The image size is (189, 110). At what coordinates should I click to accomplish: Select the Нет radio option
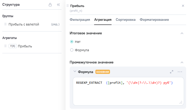tap(72, 42)
